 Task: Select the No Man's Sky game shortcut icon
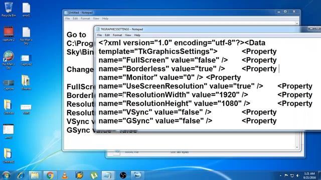(x=9, y=60)
